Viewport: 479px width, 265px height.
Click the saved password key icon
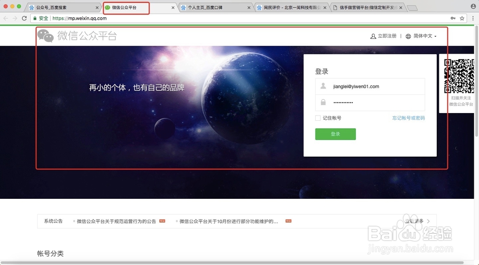(453, 18)
